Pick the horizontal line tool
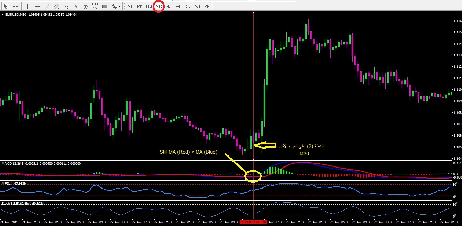This screenshot has width=462, height=226. pyautogui.click(x=37, y=6)
